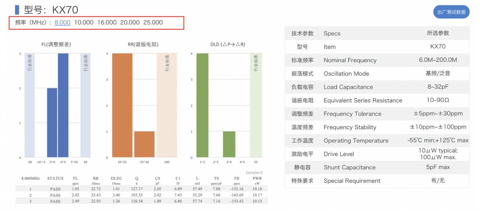The width and height of the screenshot is (483, 210).
Task: Select the first PASS row in the data table
Action: [55, 189]
